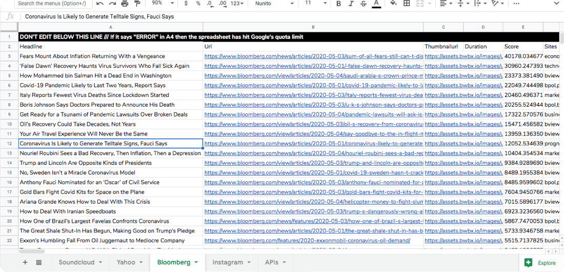
Task: Click the search the menus field
Action: (x=53, y=4)
